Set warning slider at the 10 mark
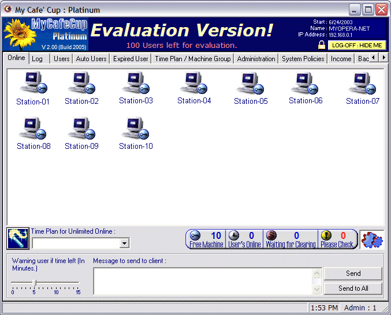Viewport: 391px width, 315px height. pos(57,283)
